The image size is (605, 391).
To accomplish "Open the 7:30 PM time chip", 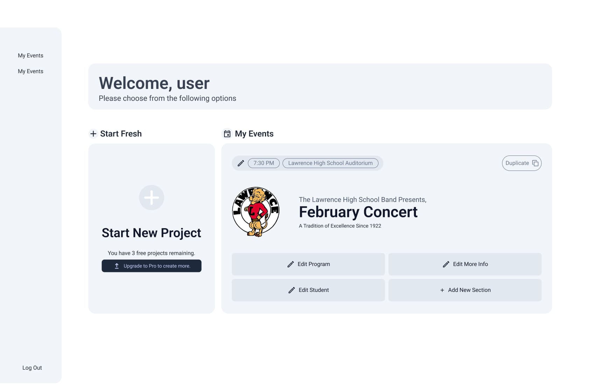I will 263,163.
